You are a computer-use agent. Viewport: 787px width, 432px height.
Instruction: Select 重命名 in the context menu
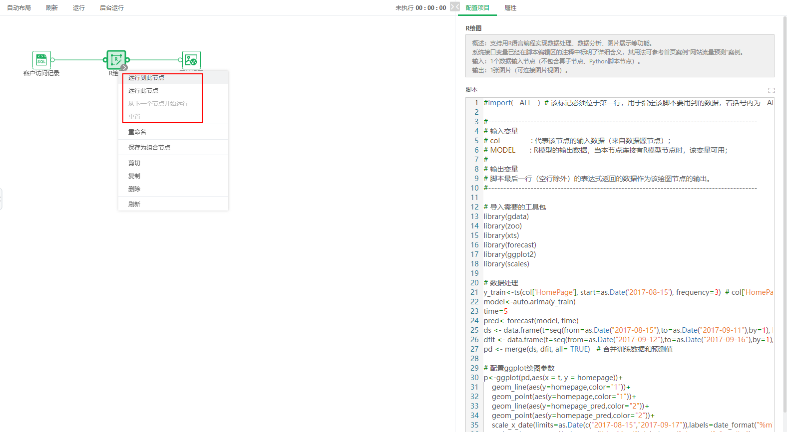point(137,132)
